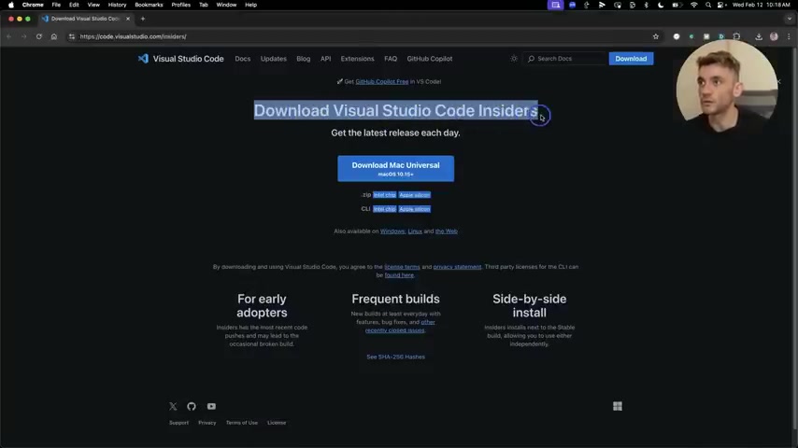Open the FAQ navigation item
Viewport: 798px width, 448px height.
391,59
